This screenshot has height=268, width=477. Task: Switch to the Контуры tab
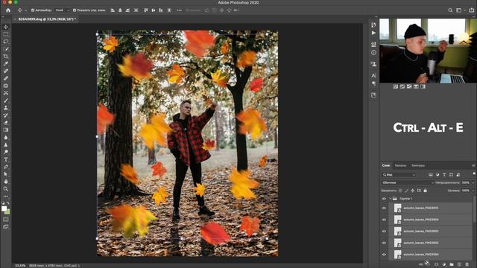pyautogui.click(x=418, y=165)
